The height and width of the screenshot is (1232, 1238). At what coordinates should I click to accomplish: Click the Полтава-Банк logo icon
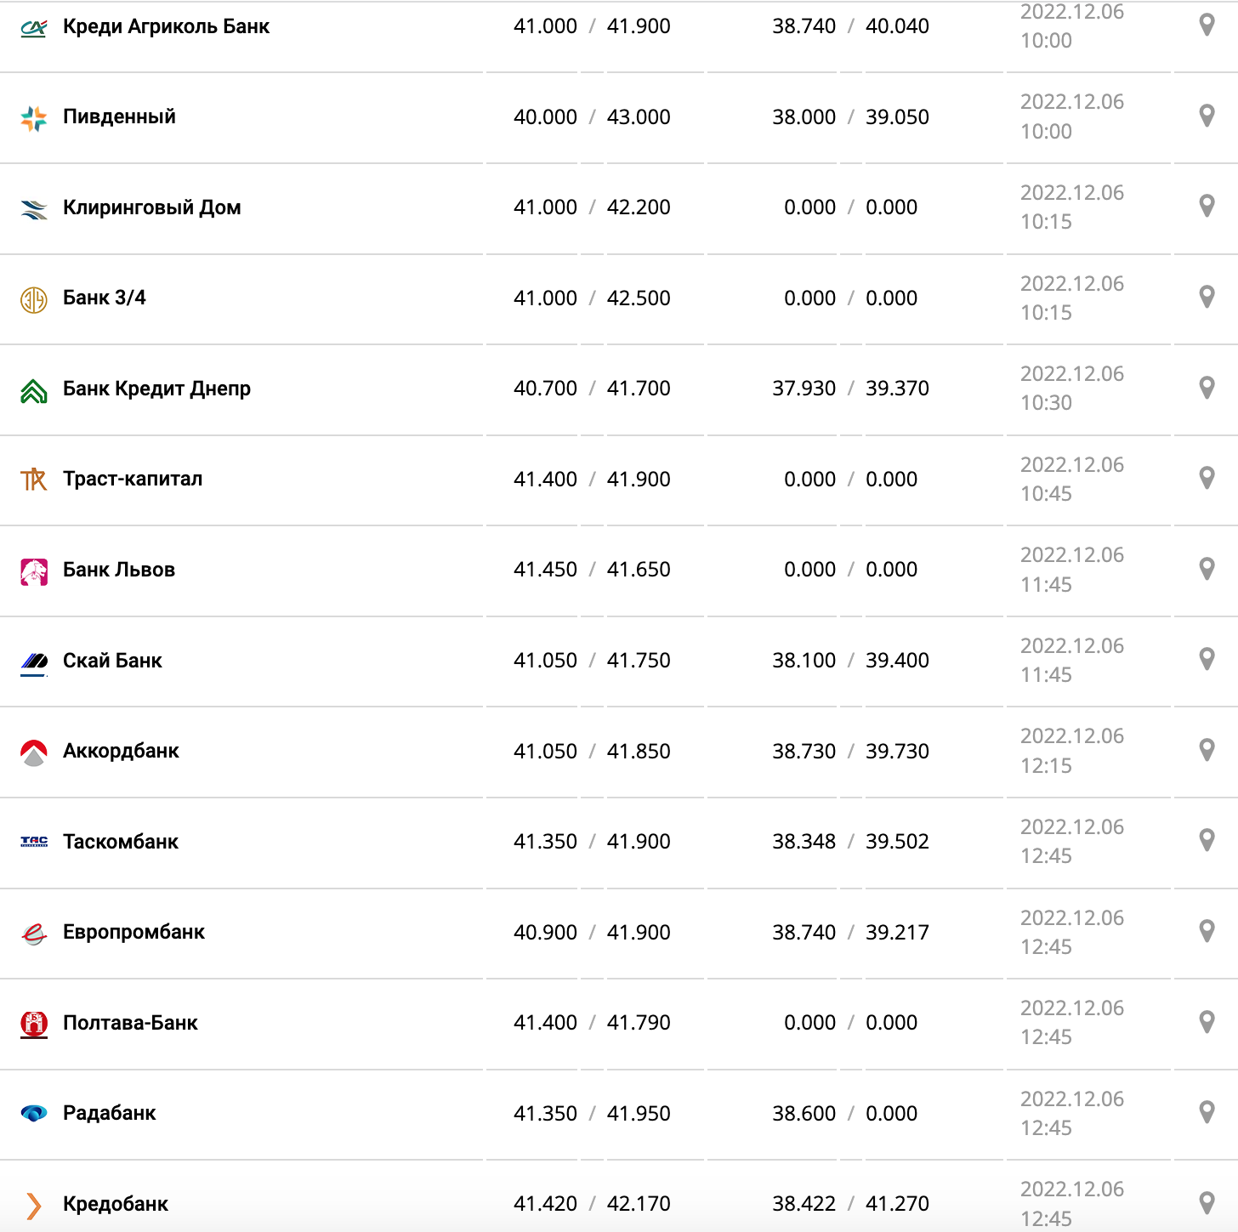(x=34, y=1024)
